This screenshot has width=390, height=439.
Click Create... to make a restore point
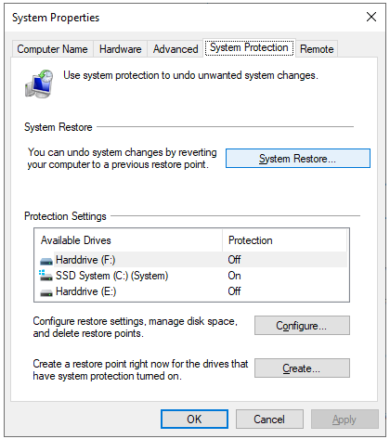302,368
